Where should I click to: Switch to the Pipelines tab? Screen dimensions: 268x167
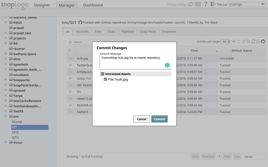(128, 31)
